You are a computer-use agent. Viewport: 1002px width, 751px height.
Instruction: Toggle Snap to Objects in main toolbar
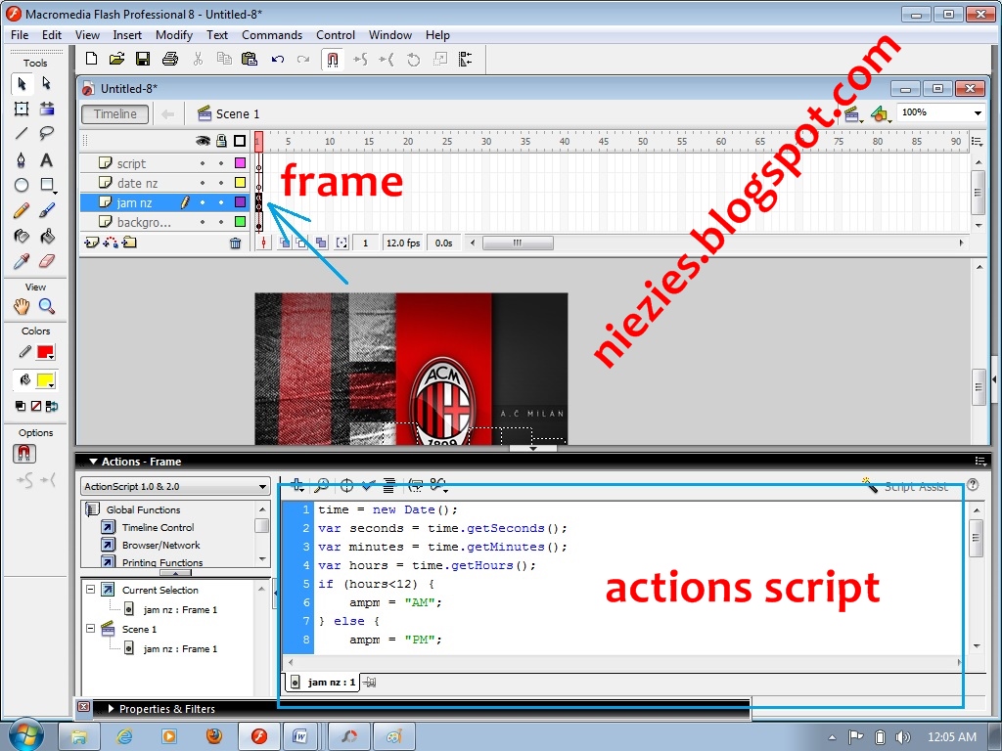coord(333,60)
